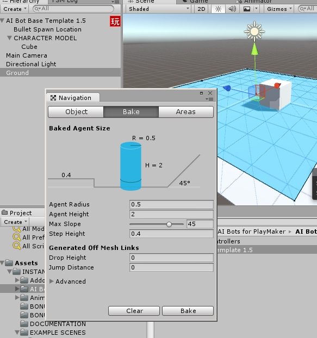Toggle scene effects image icon
This screenshot has height=338, width=317.
pos(247,9)
